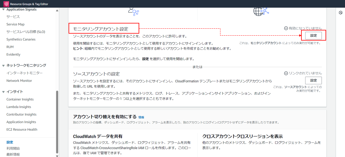Open サービスレベル目標 (SLO) page
The height and width of the screenshot is (157, 345).
(26, 32)
